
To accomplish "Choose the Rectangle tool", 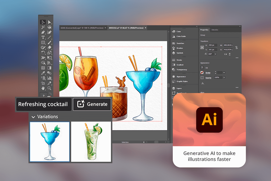I will (43, 42).
